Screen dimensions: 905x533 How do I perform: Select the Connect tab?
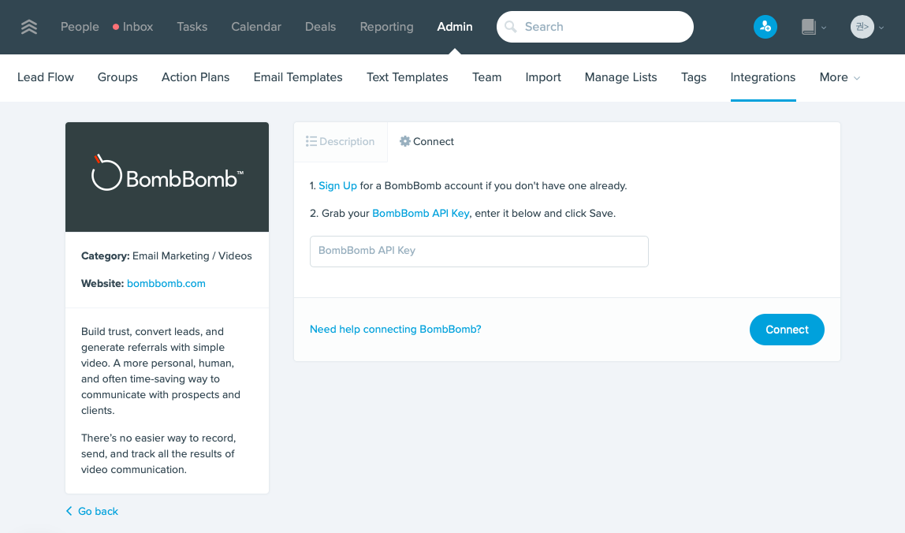click(x=427, y=141)
